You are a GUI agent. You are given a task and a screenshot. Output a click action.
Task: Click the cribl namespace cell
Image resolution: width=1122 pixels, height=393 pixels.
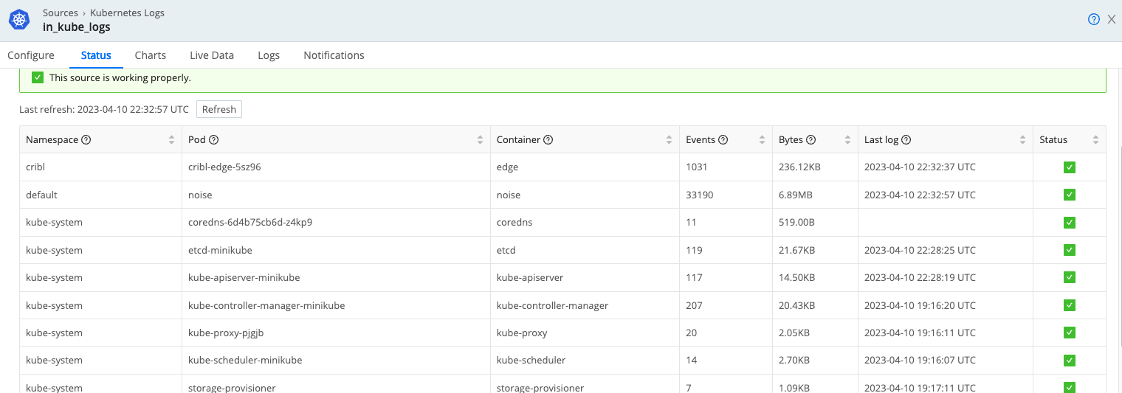tap(100, 167)
